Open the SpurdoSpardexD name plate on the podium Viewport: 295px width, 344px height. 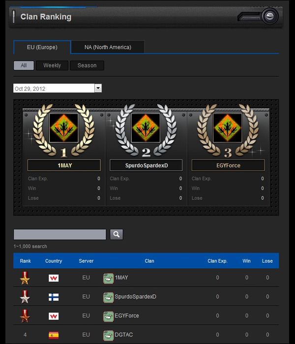tap(146, 165)
